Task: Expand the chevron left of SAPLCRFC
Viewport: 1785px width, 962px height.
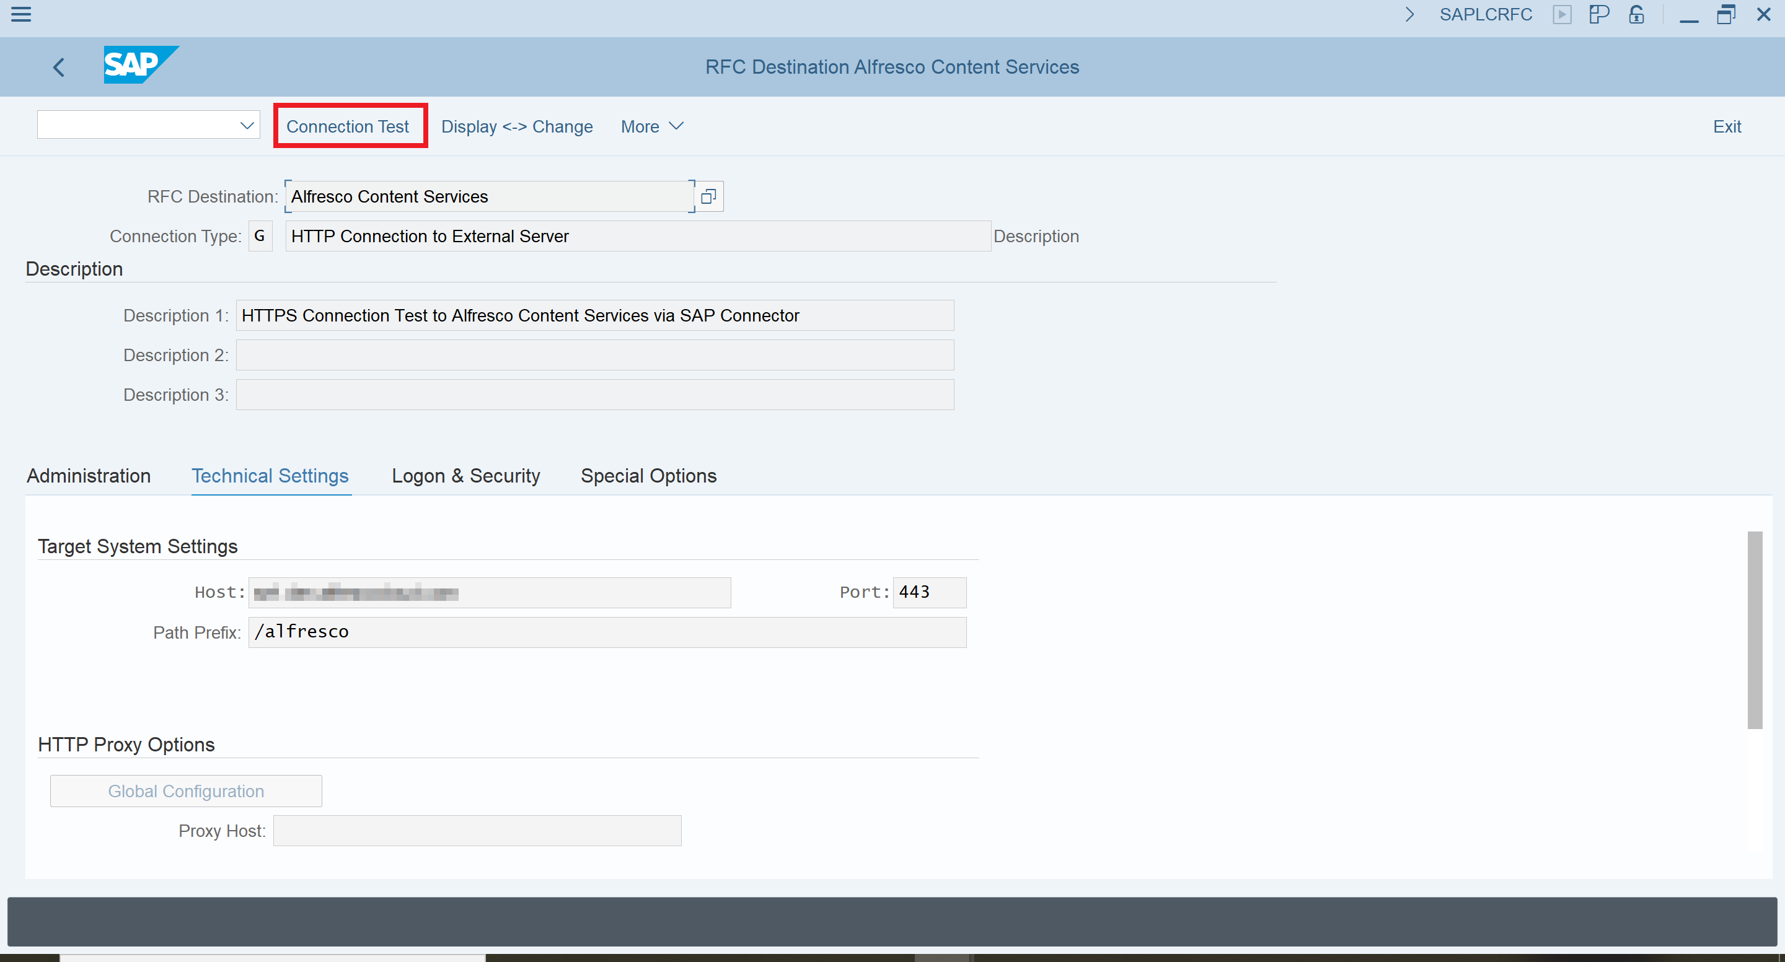Action: 1409,14
